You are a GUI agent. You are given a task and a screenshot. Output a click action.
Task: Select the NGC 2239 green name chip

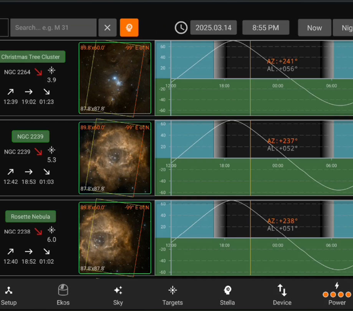tap(30, 136)
